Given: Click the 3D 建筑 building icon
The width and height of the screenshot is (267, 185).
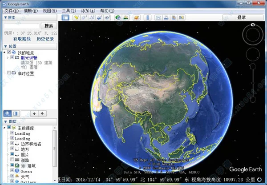Looking at the screenshot, I should [x=17, y=165].
